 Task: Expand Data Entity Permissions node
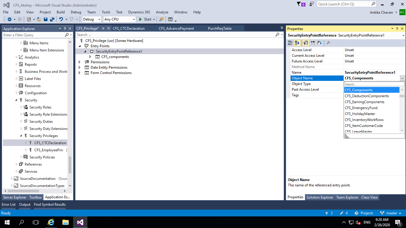(80, 67)
